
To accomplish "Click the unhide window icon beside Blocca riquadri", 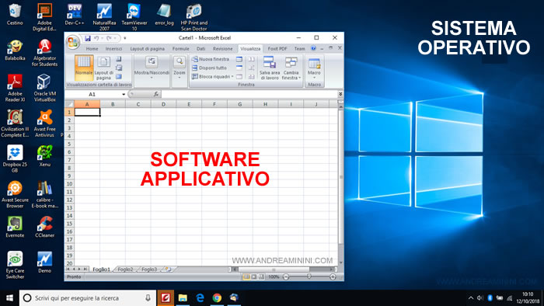I will [x=239, y=77].
